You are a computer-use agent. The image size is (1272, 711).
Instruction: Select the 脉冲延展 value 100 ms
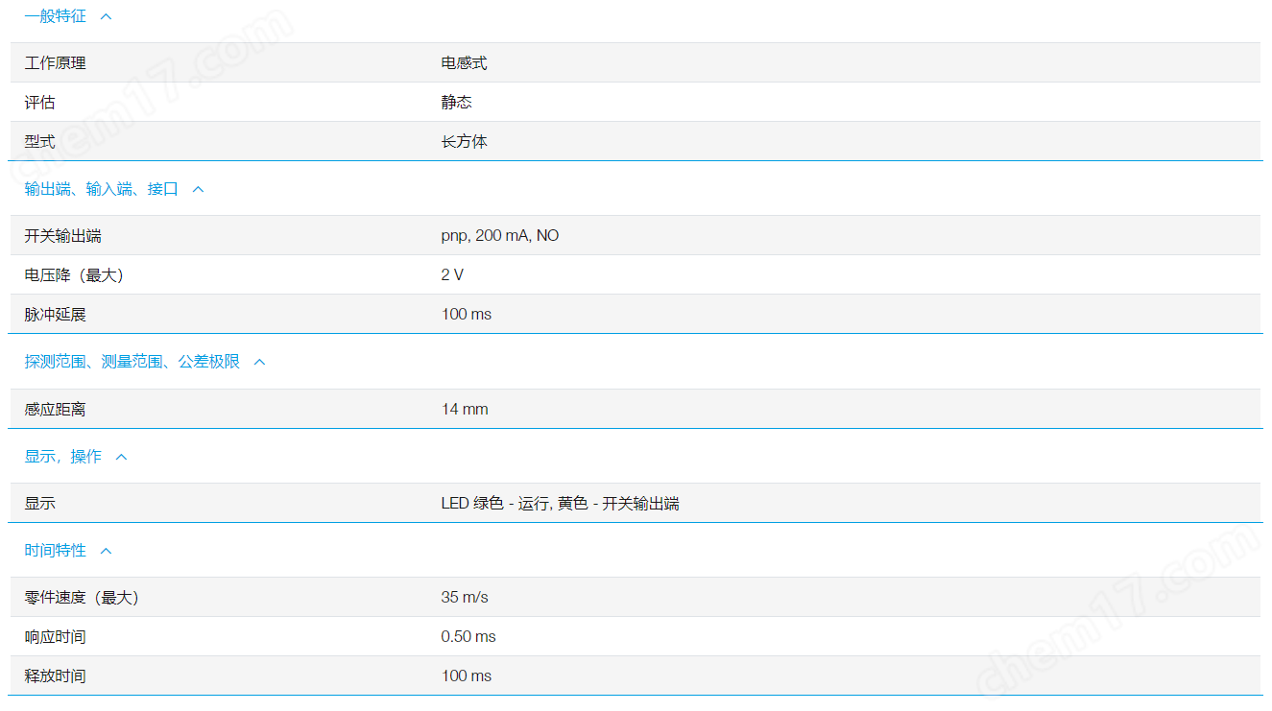pos(467,315)
